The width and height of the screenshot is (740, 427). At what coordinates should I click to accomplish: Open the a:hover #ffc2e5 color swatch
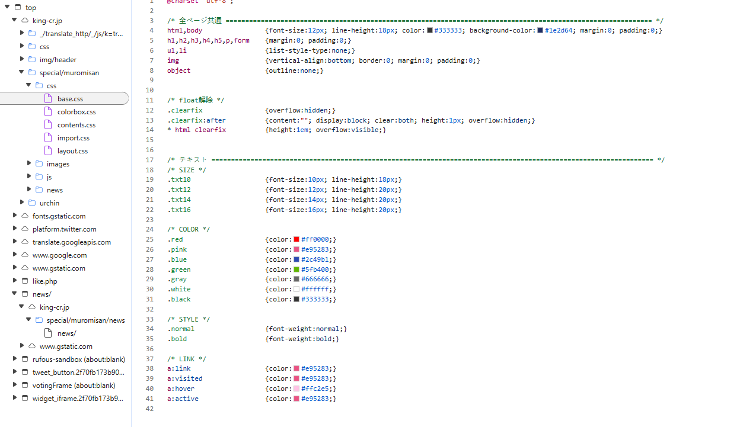click(296, 389)
